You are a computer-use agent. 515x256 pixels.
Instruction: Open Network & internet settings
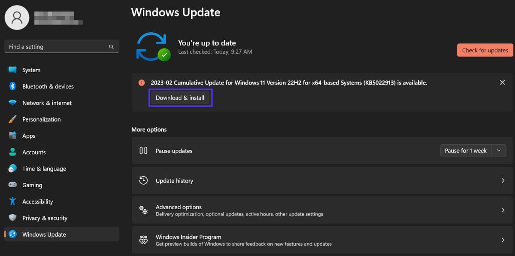pos(46,103)
